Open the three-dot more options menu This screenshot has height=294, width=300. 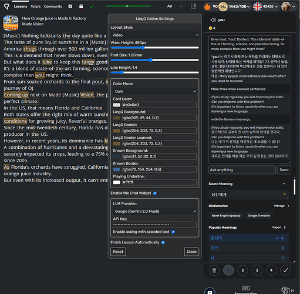tap(182, 6)
